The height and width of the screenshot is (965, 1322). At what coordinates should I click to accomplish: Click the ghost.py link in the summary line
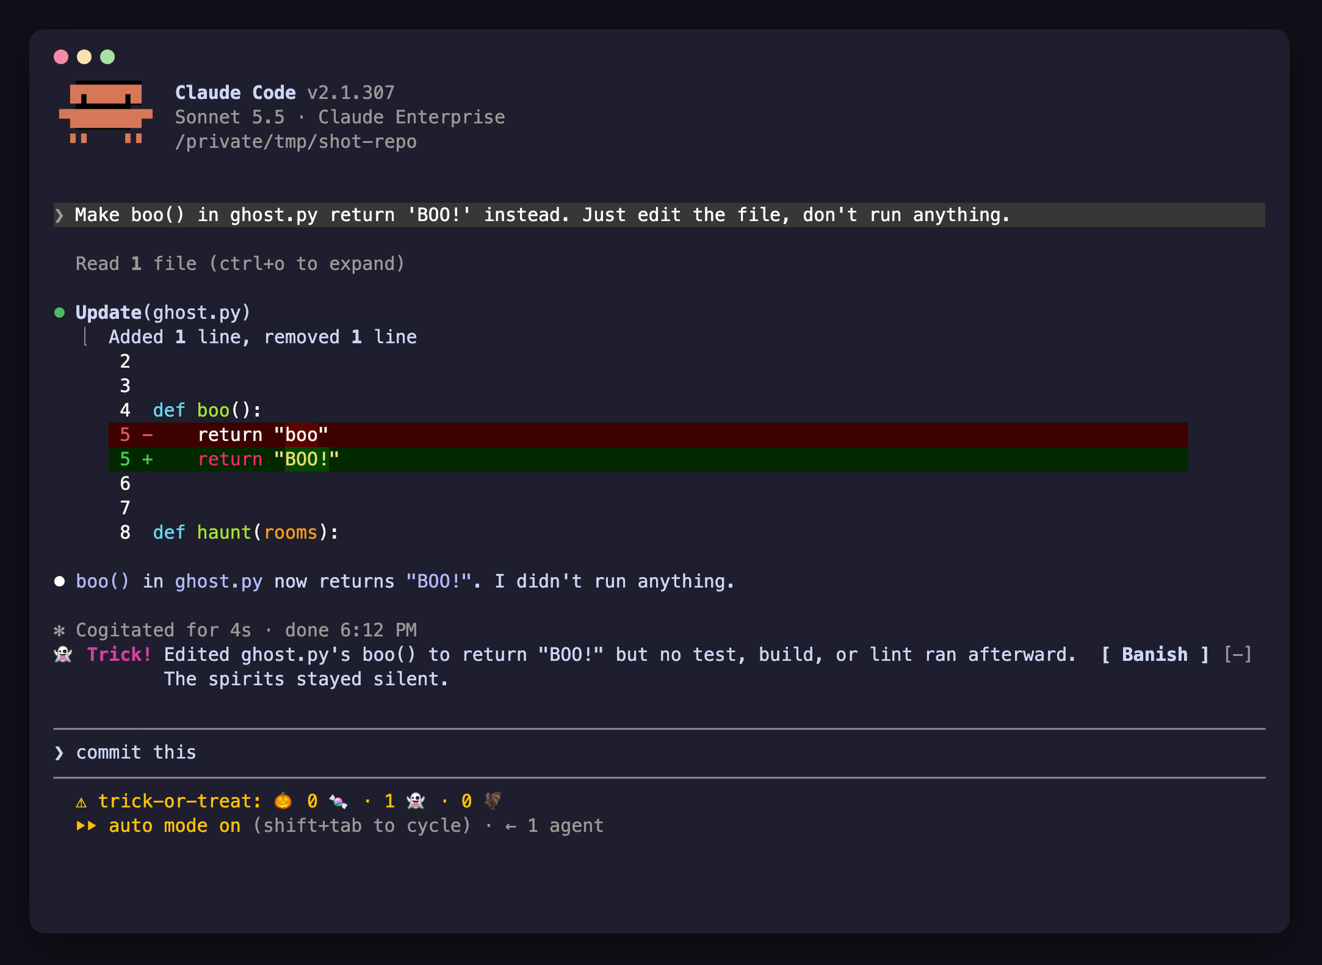coord(219,581)
